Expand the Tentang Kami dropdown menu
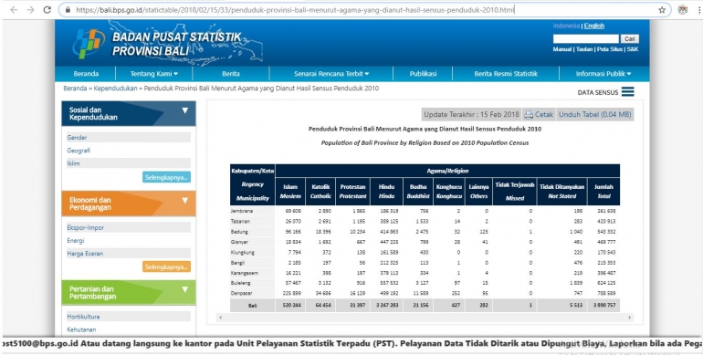Viewport: 703px width, 355px height. pyautogui.click(x=153, y=74)
